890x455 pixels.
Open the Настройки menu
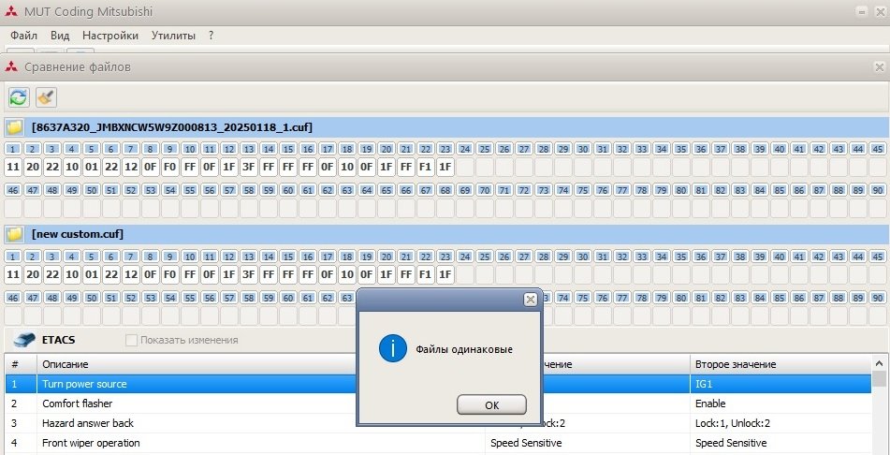point(110,36)
